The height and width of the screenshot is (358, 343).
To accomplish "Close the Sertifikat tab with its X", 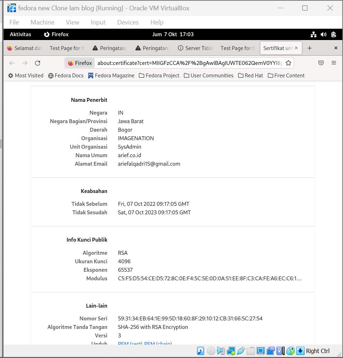I will [296, 48].
